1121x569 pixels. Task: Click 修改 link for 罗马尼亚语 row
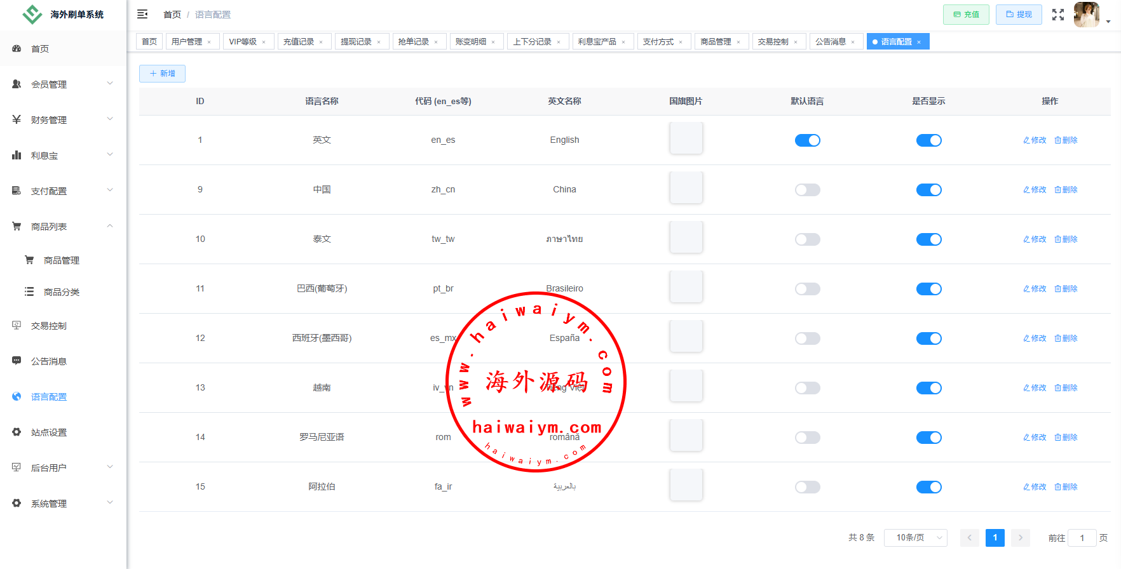coord(1035,438)
